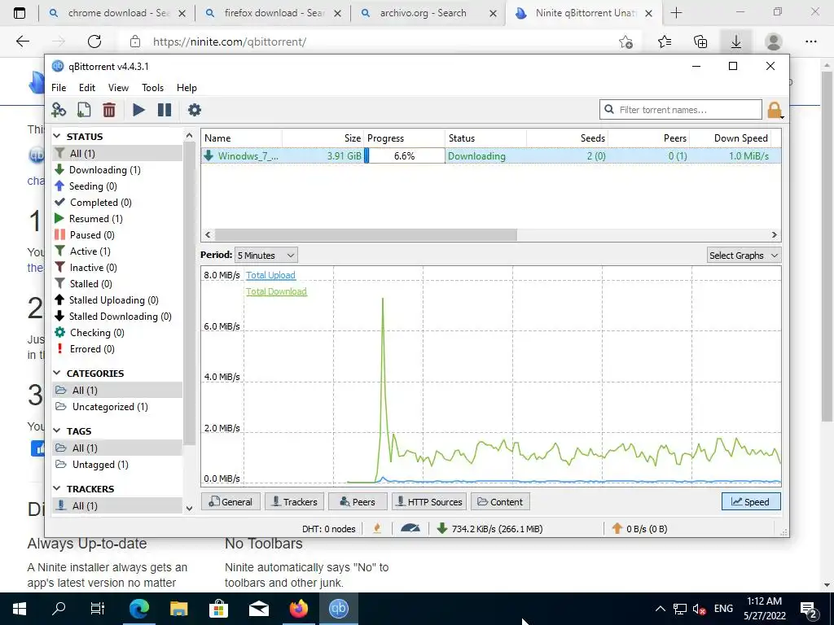
Task: Open Firefox from the taskbar
Action: click(x=298, y=609)
